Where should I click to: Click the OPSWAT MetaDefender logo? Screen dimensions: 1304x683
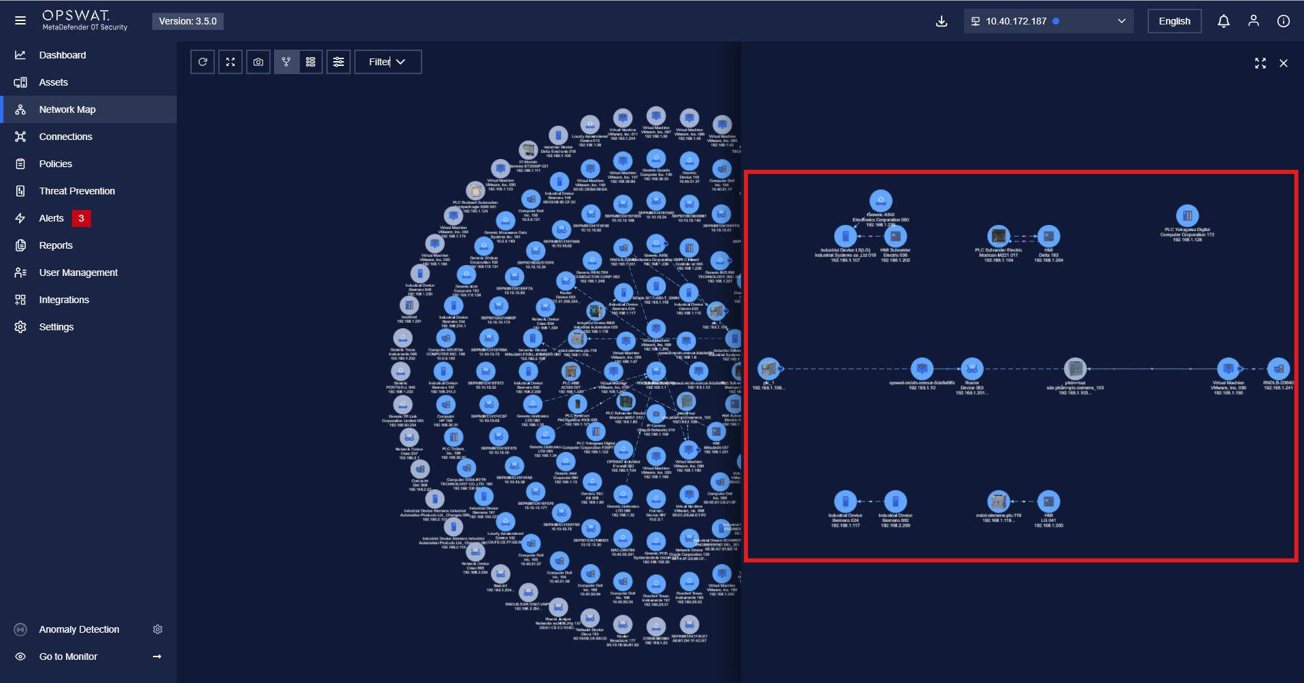pos(84,20)
